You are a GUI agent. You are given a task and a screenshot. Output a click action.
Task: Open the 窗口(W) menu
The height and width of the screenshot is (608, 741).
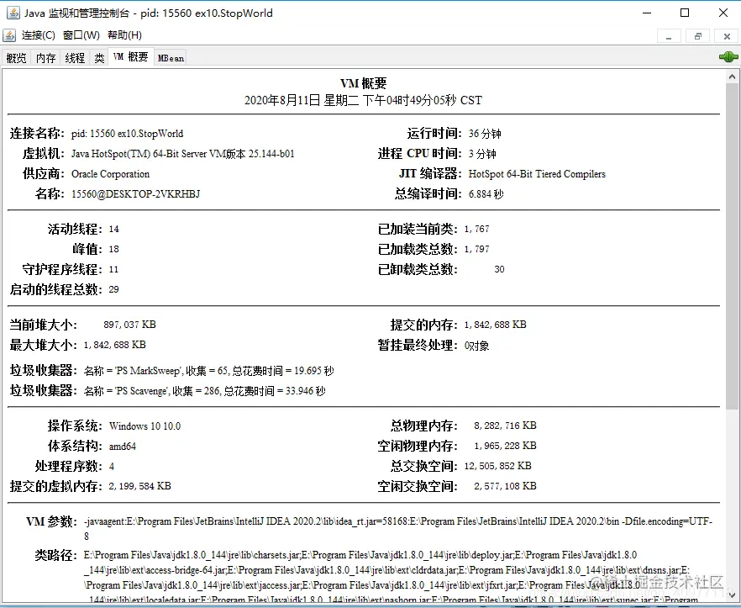pyautogui.click(x=81, y=35)
